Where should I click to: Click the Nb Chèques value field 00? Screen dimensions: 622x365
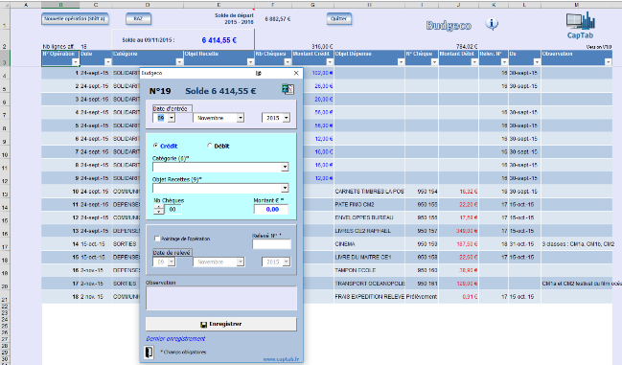[x=173, y=209]
